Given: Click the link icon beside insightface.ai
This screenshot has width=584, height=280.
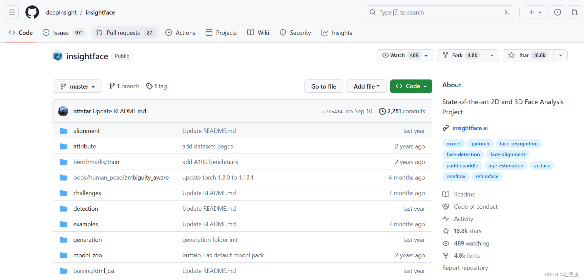Looking at the screenshot, I should (446, 128).
